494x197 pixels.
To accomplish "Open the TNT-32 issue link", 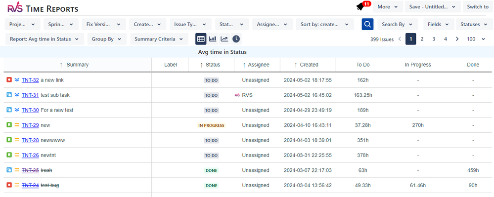I will pos(30,80).
